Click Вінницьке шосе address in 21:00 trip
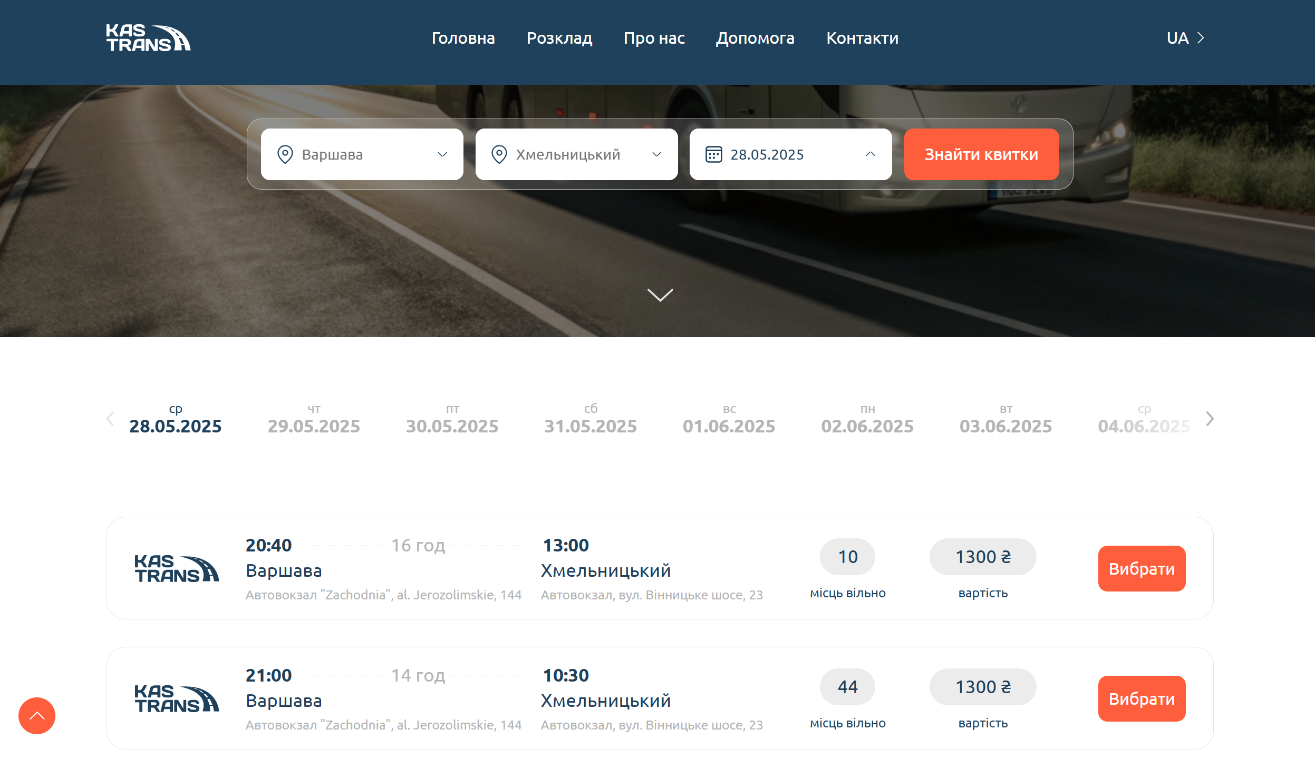This screenshot has width=1315, height=759. 652,725
